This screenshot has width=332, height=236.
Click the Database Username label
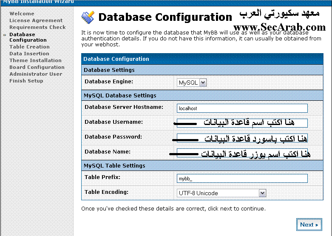[114, 122]
